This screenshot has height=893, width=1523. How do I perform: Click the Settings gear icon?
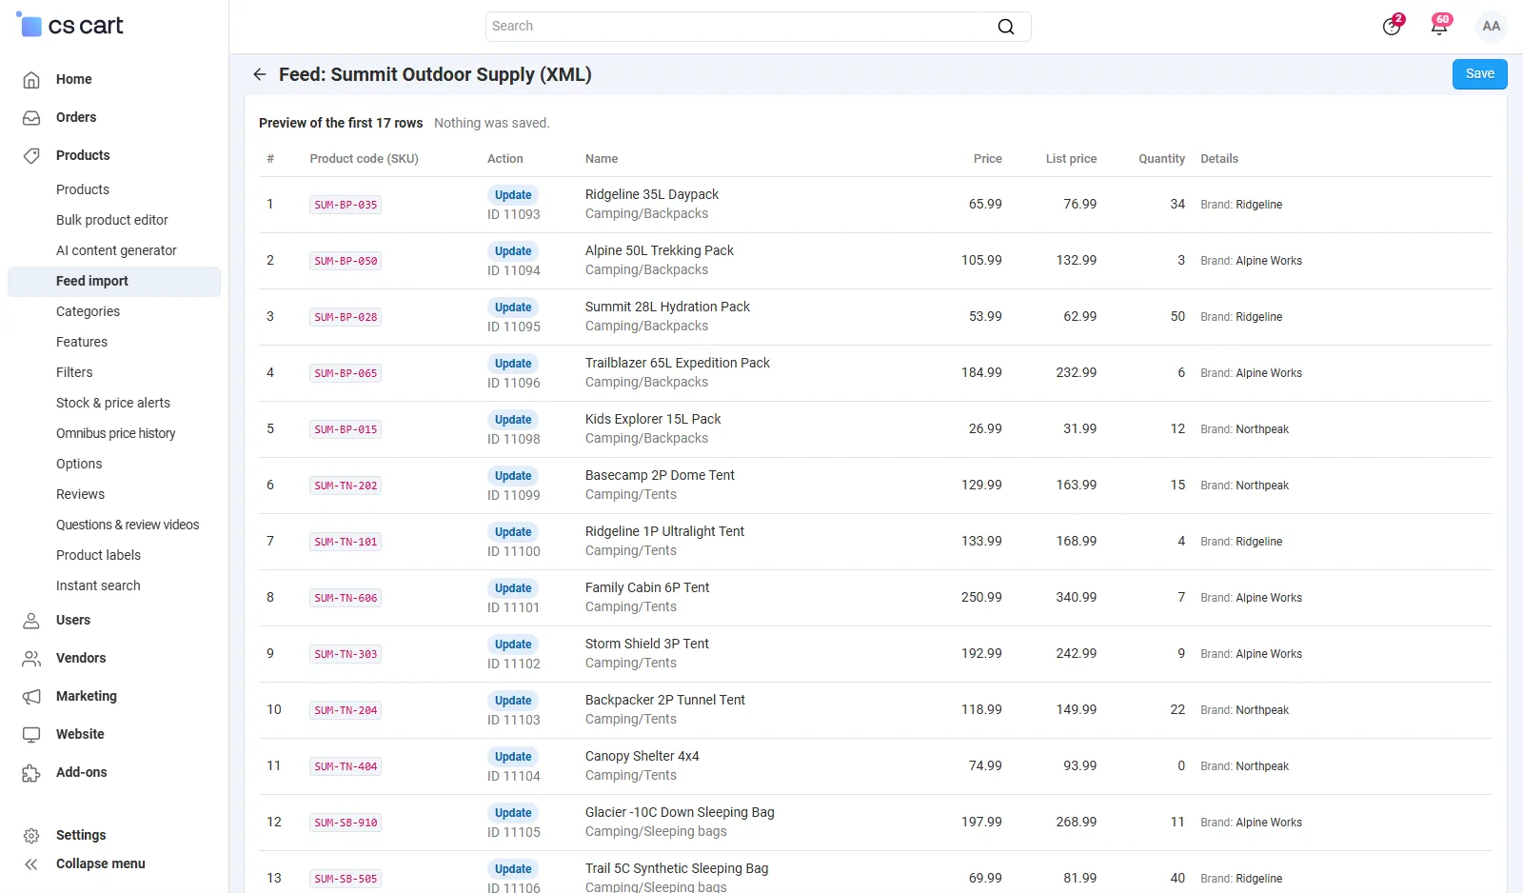click(x=31, y=835)
